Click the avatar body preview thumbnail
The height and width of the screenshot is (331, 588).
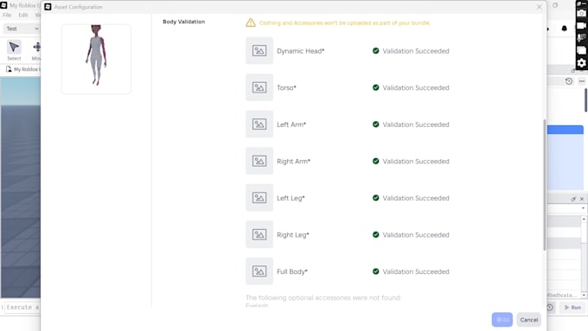(x=96, y=59)
